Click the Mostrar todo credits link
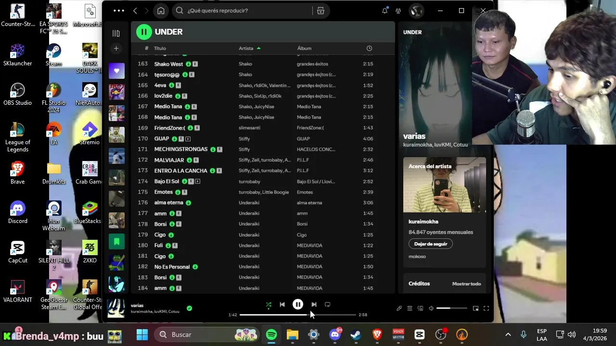The width and height of the screenshot is (616, 346). (x=466, y=284)
